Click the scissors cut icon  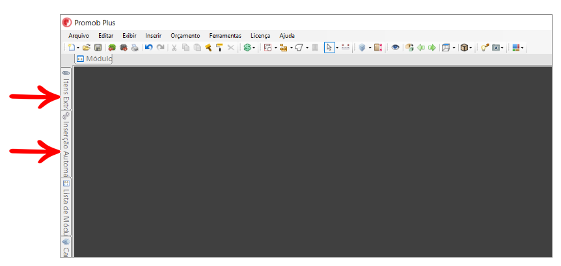point(174,47)
